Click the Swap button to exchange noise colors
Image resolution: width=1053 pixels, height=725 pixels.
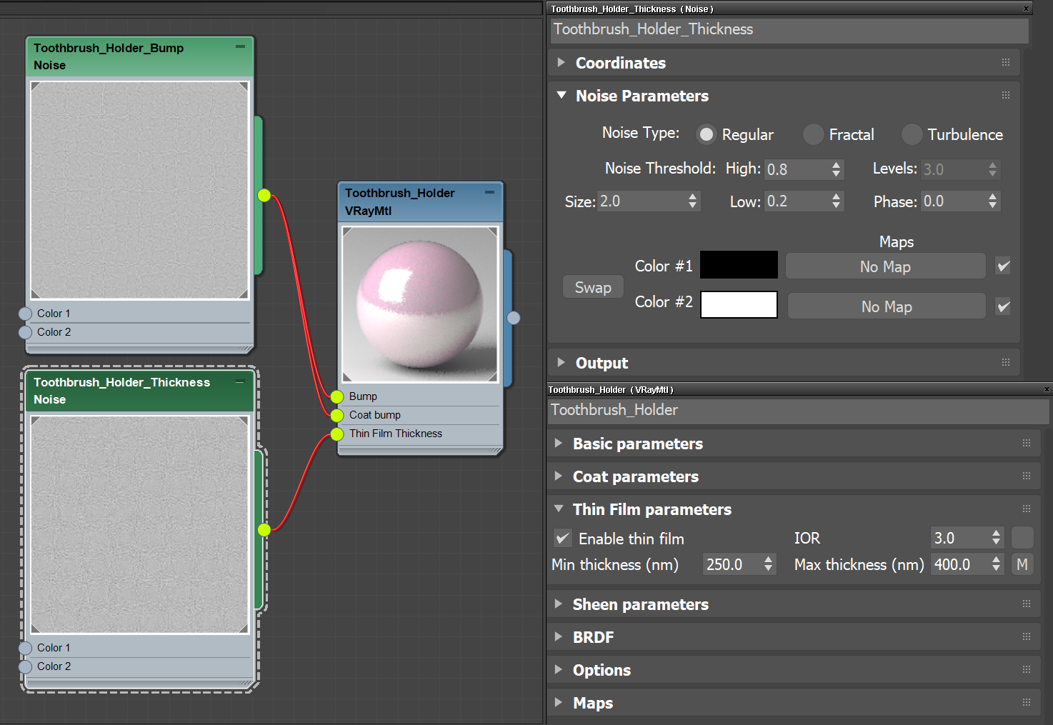(593, 286)
